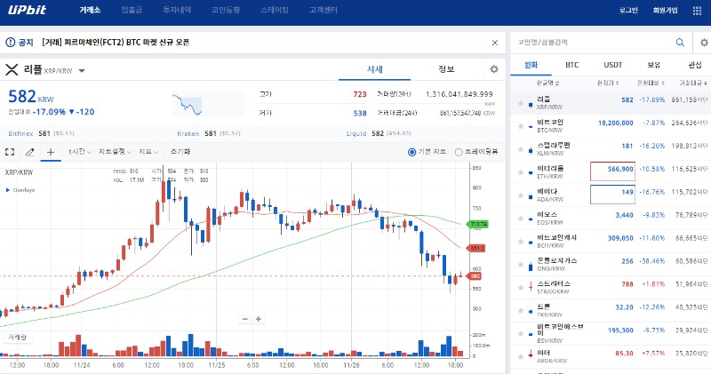The width and height of the screenshot is (711, 374).
Task: Click the XRP coin logo icon
Action: coord(12,69)
